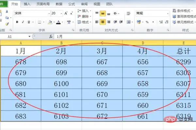Click the fill color paint bucket
The width and height of the screenshot is (196, 130).
[50, 22]
